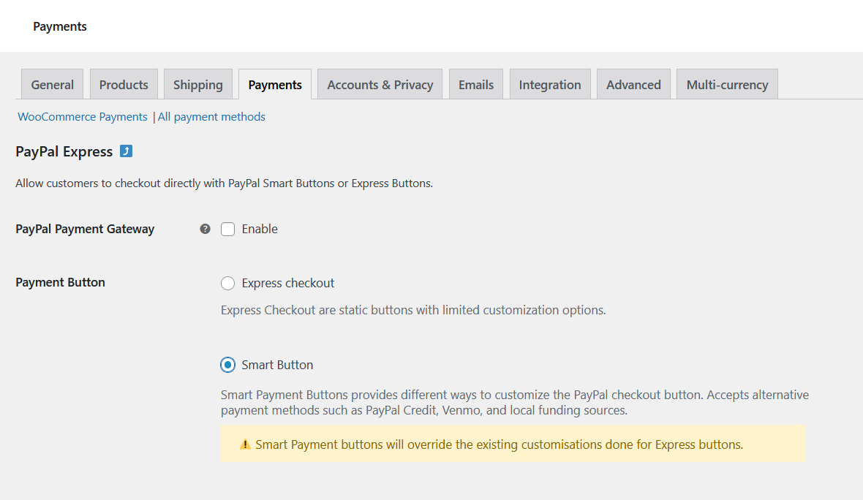Click the Express checkout label text
863x500 pixels.
tap(288, 284)
